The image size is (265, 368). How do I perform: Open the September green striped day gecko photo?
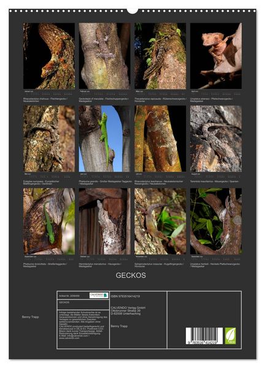49,221
